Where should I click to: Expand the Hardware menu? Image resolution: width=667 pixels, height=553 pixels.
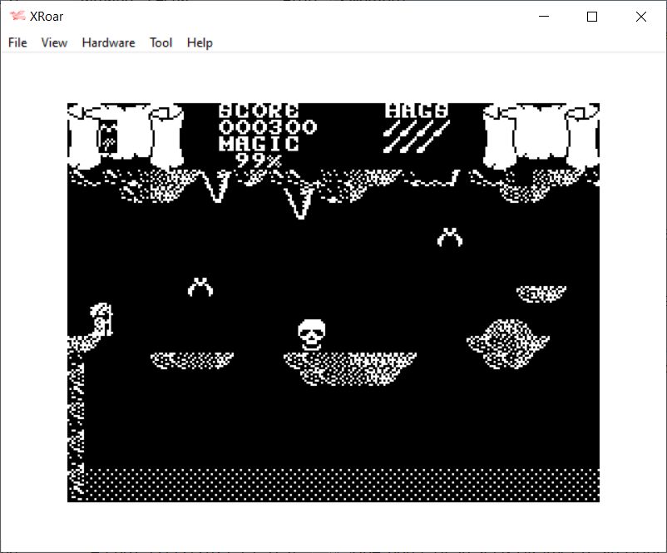point(108,42)
